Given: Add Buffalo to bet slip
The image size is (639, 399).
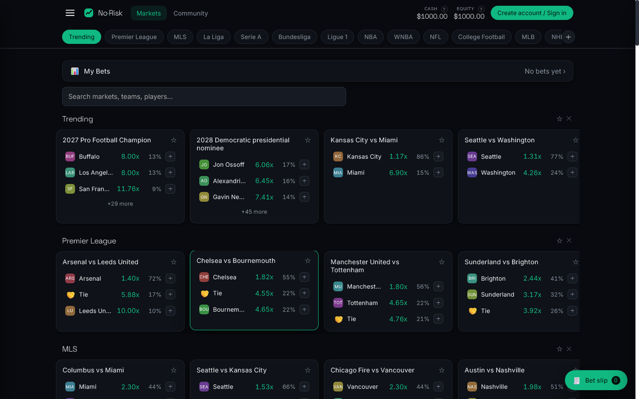Looking at the screenshot, I should (x=171, y=157).
